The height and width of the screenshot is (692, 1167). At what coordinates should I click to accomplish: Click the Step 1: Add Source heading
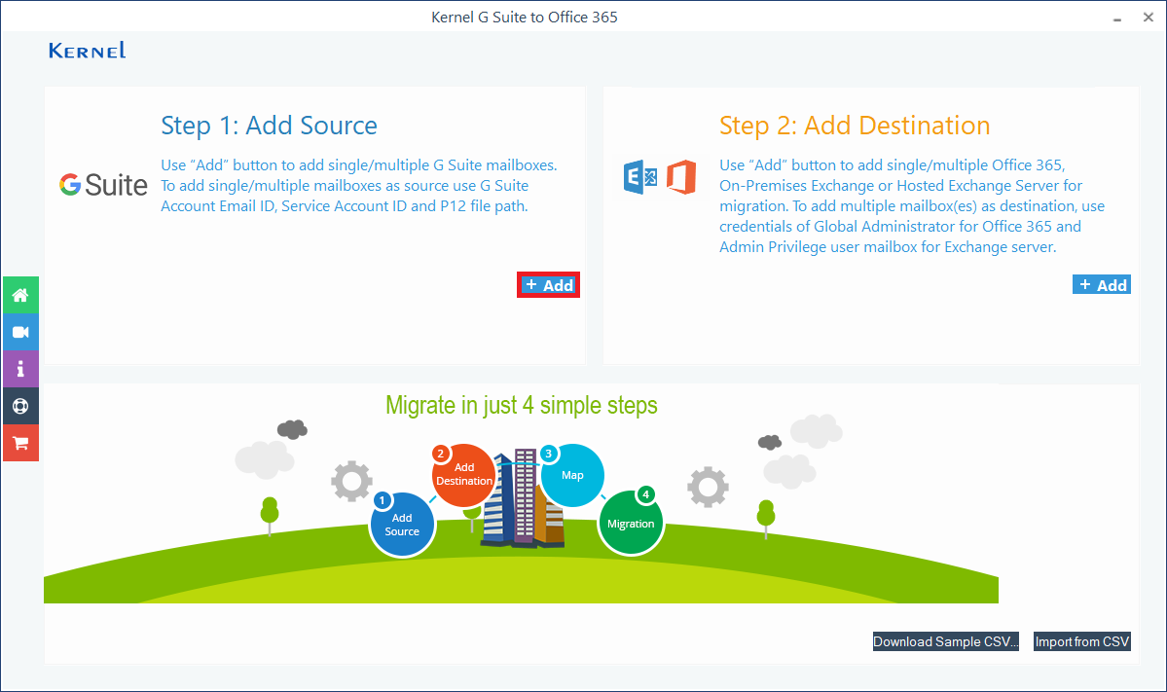269,126
